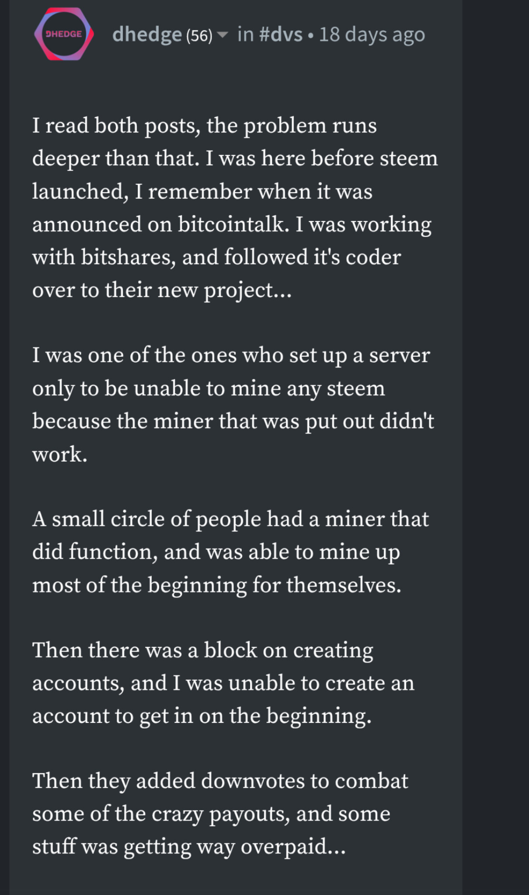Open the dhedge hexagon avatar
The image size is (529, 895).
(64, 34)
